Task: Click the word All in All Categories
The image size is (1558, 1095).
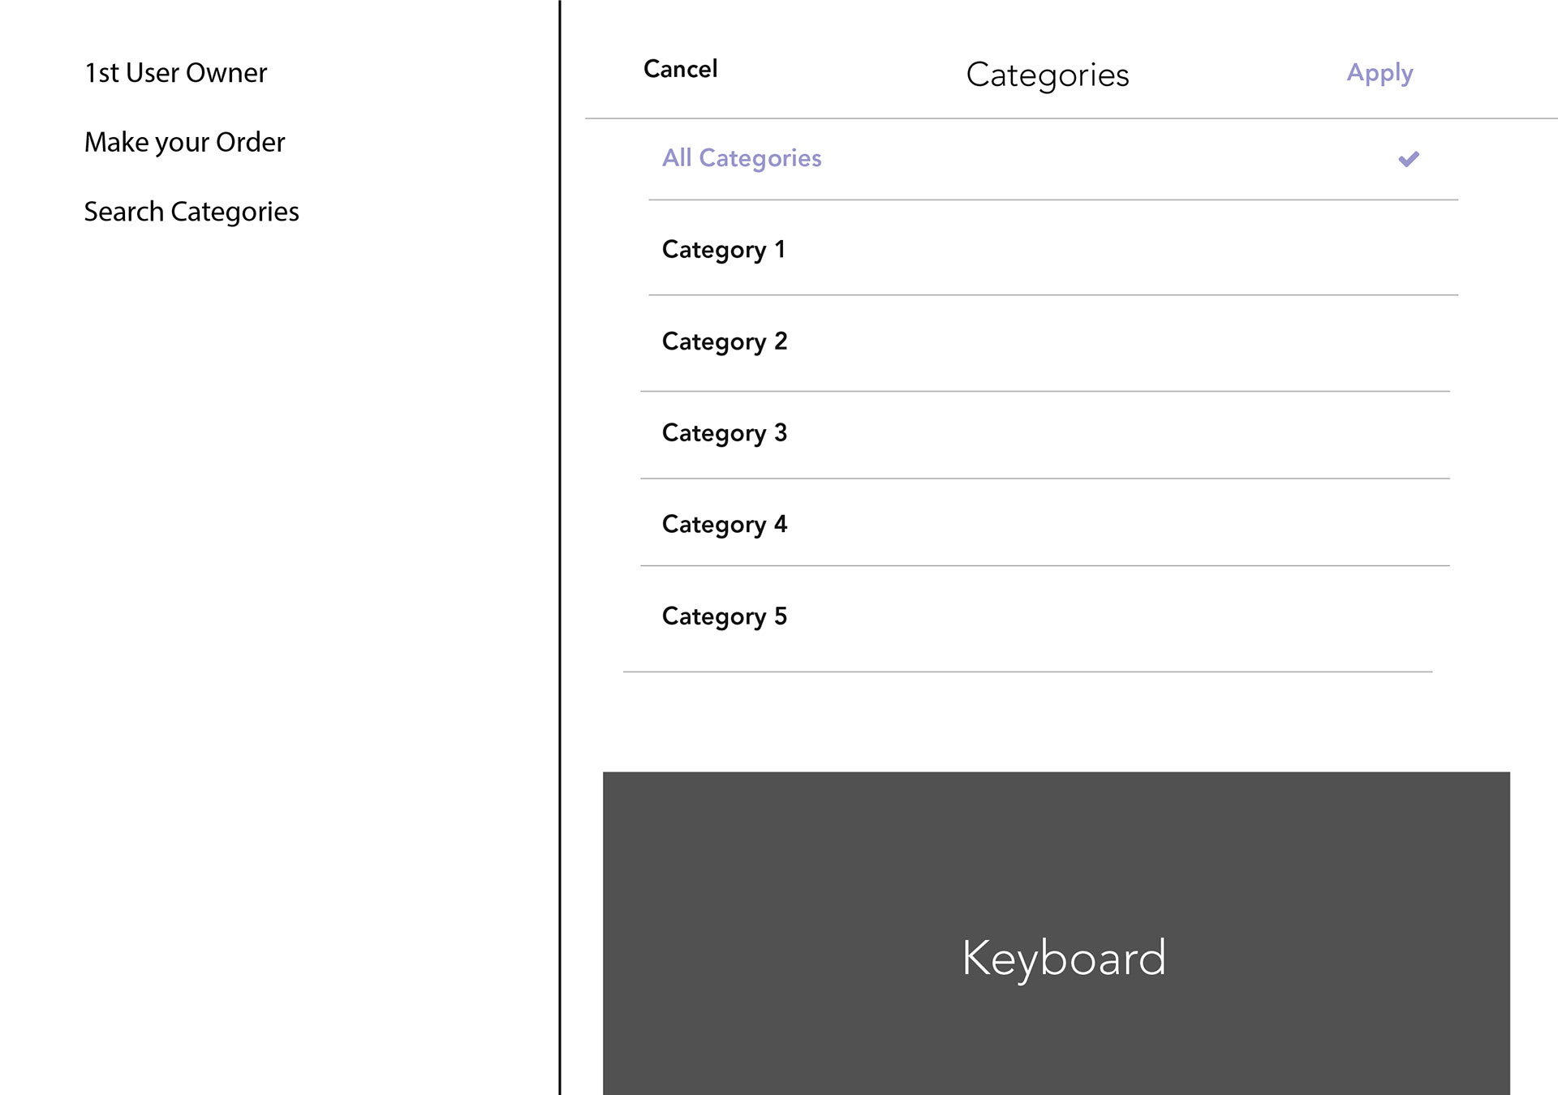Action: 677,157
